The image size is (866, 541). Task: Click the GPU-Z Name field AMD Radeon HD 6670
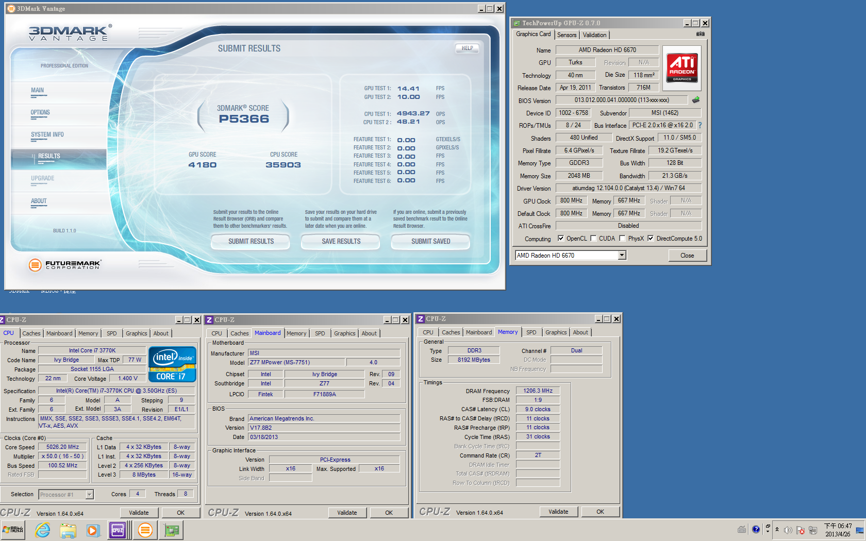[x=607, y=50]
